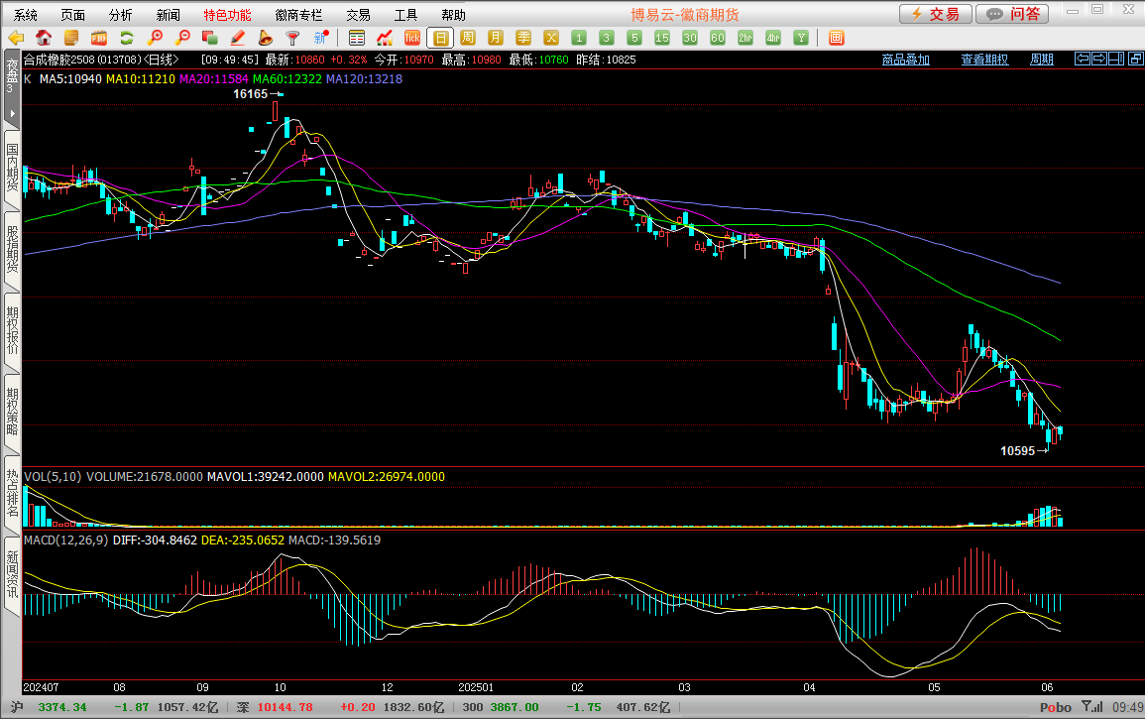Zoom in with the plus magnifier

(155, 38)
